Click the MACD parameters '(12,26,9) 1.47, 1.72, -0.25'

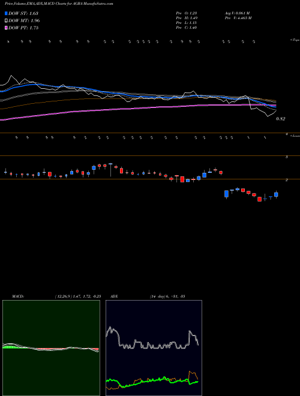78,296
